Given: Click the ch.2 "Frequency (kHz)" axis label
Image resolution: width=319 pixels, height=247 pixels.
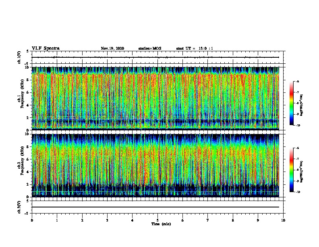Looking at the screenshot, I should coord(22,161).
